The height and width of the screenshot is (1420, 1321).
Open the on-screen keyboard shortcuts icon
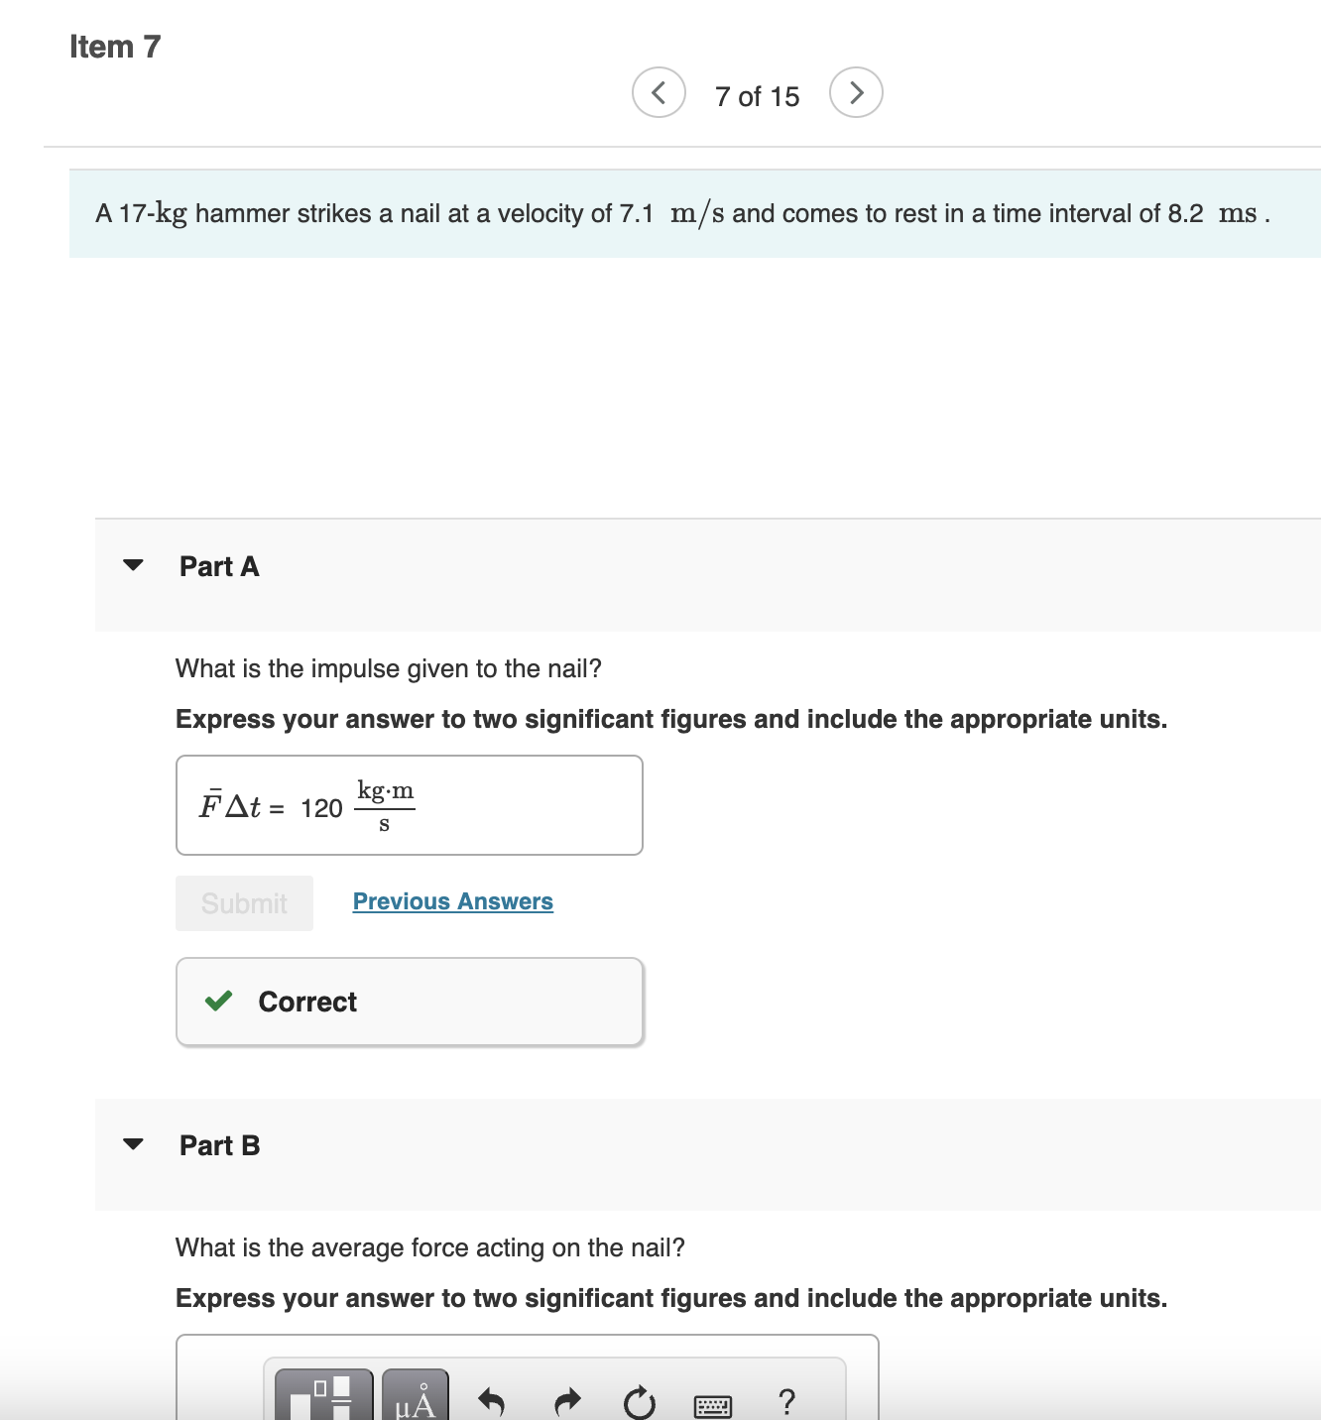[714, 1403]
